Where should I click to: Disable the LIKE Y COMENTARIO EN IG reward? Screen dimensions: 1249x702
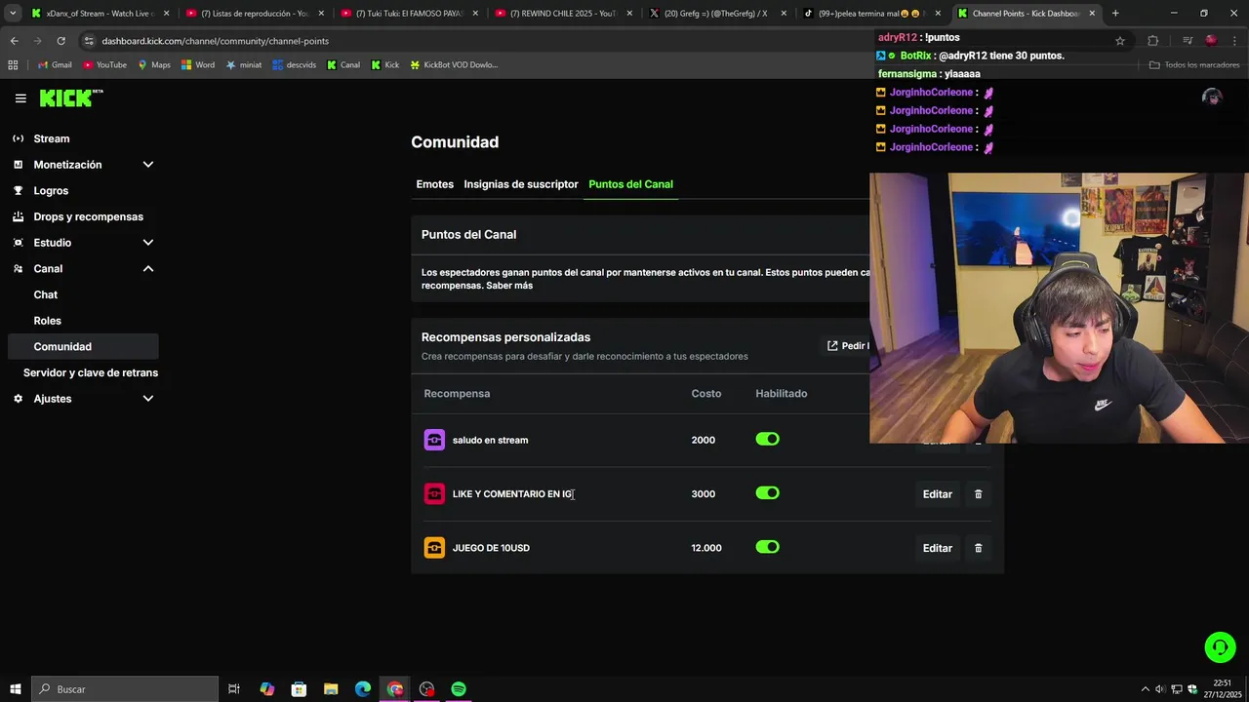click(x=768, y=493)
